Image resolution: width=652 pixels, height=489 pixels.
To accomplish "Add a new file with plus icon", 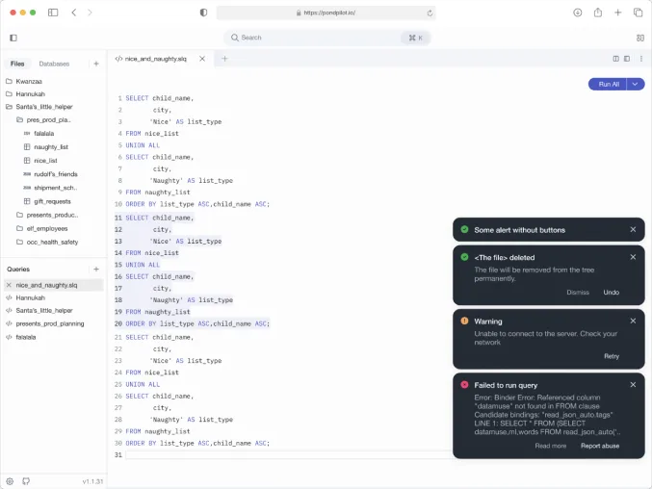I will [x=96, y=64].
